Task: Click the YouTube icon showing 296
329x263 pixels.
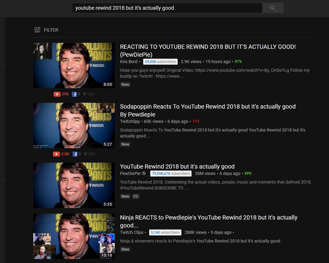Action: tap(57, 94)
